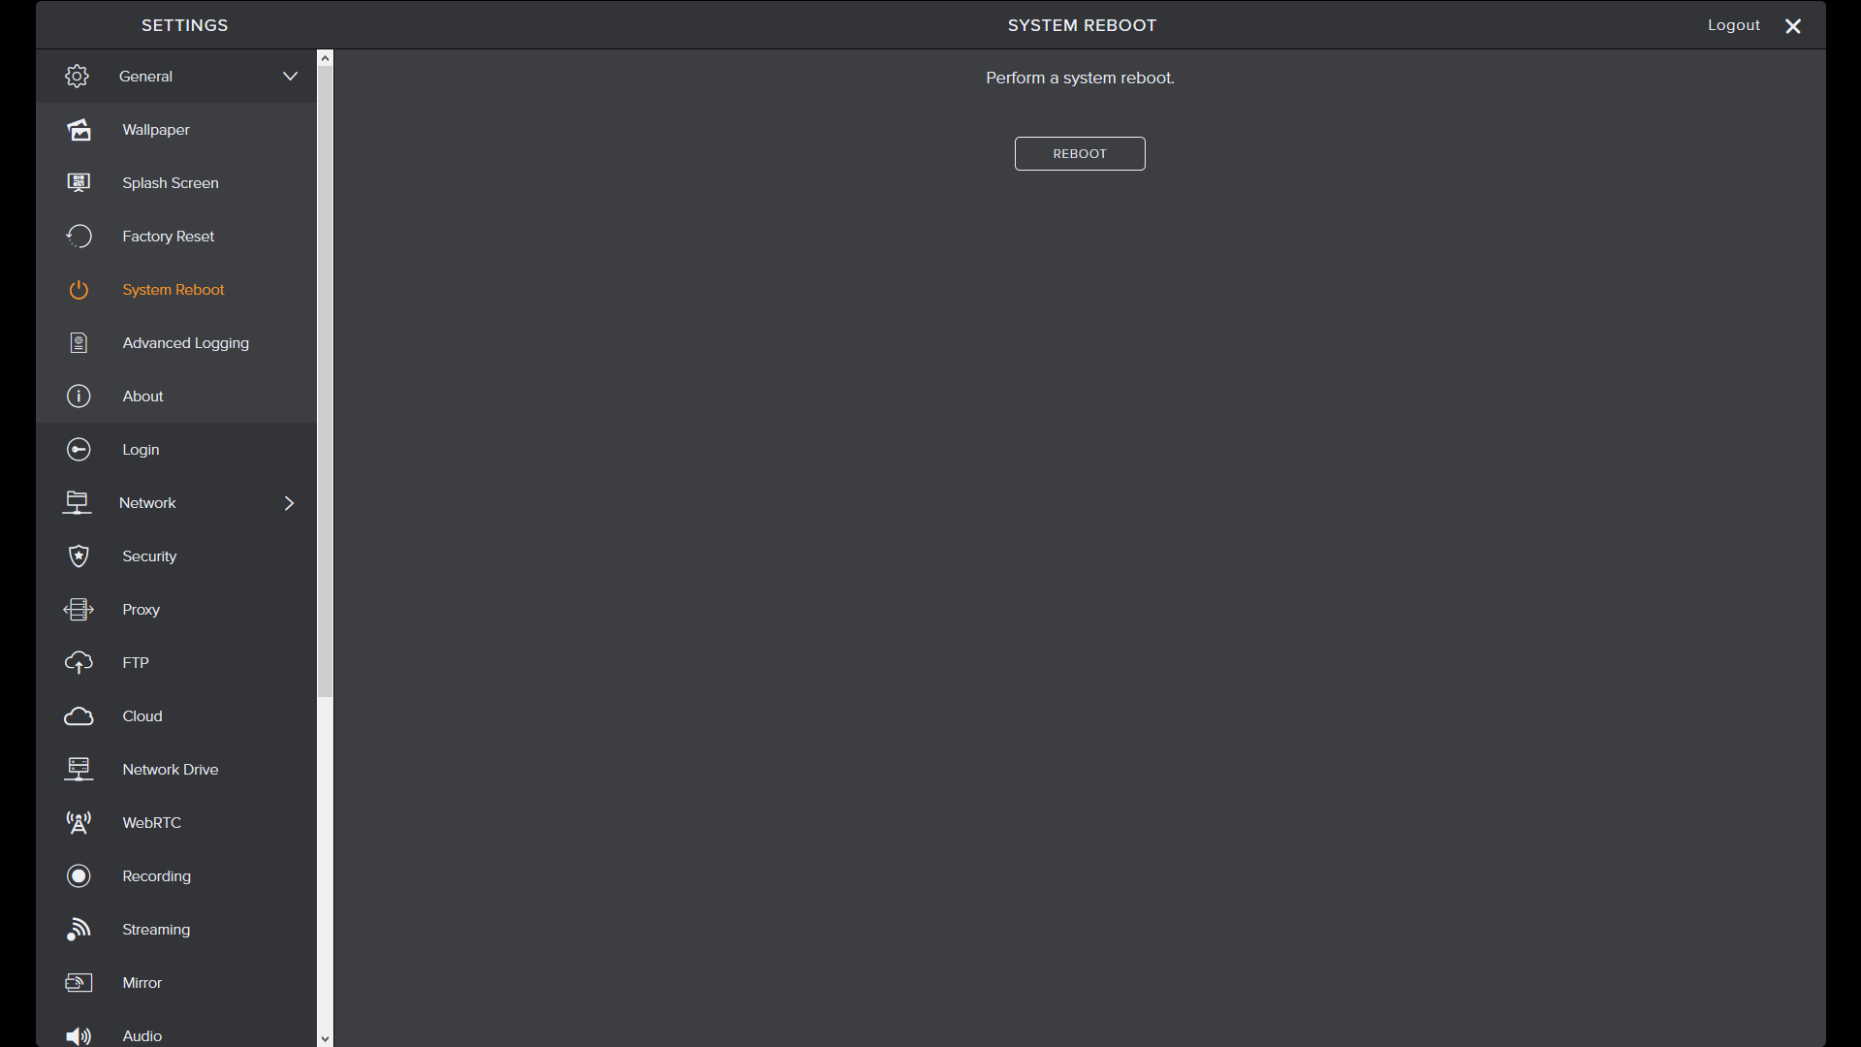Select Factory Reset menu item
The image size is (1861, 1047).
[x=176, y=236]
